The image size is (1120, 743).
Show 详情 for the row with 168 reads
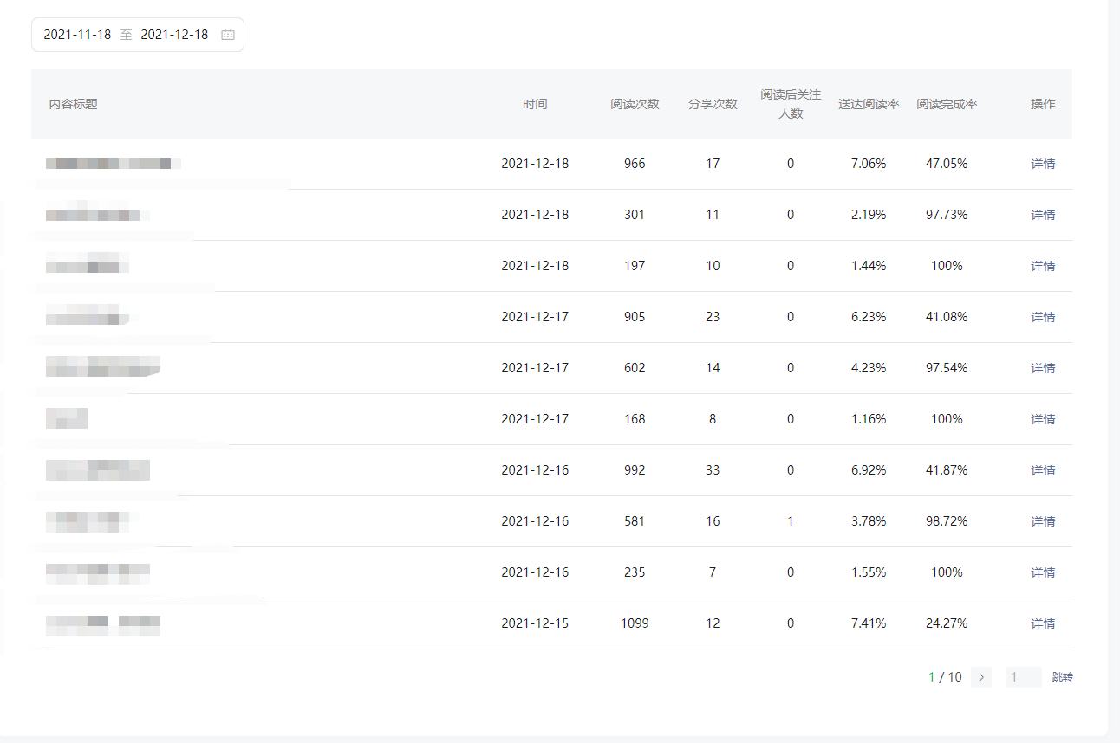1043,419
